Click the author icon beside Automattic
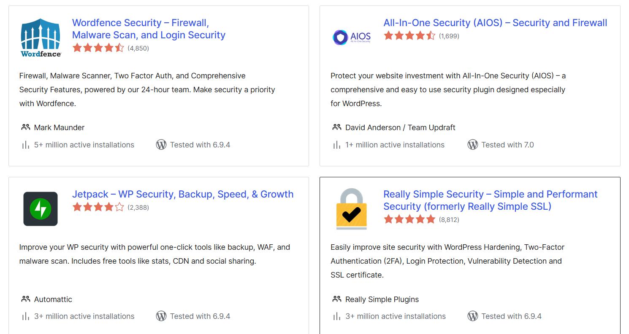629x334 pixels. 26,299
